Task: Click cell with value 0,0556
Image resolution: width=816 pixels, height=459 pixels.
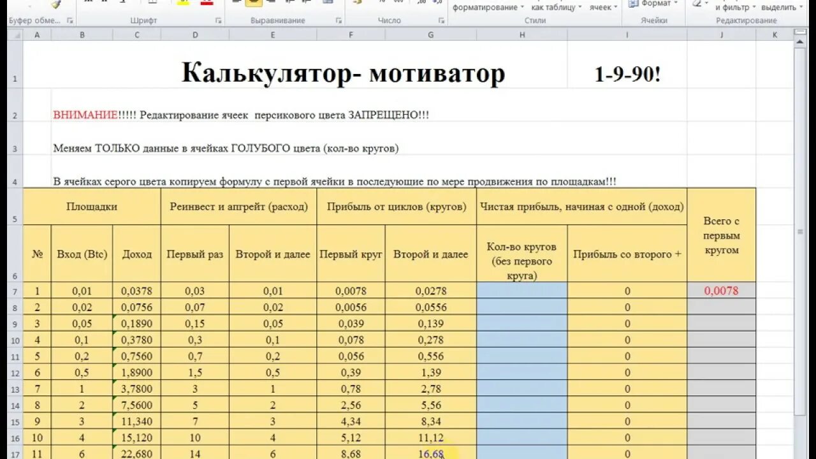Action: [x=431, y=307]
